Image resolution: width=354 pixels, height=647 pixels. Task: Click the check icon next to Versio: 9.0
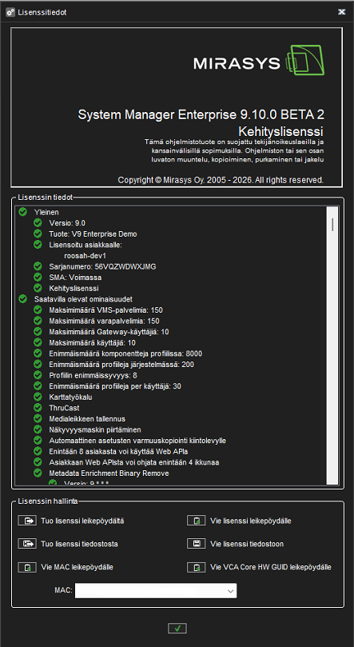coord(38,223)
